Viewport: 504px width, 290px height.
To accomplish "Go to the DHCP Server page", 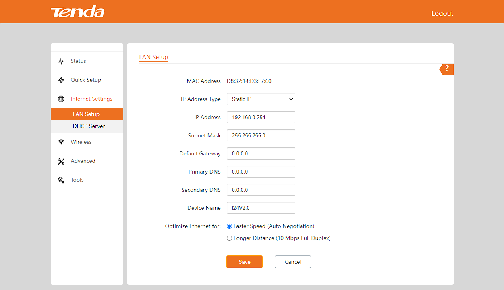I will (87, 126).
